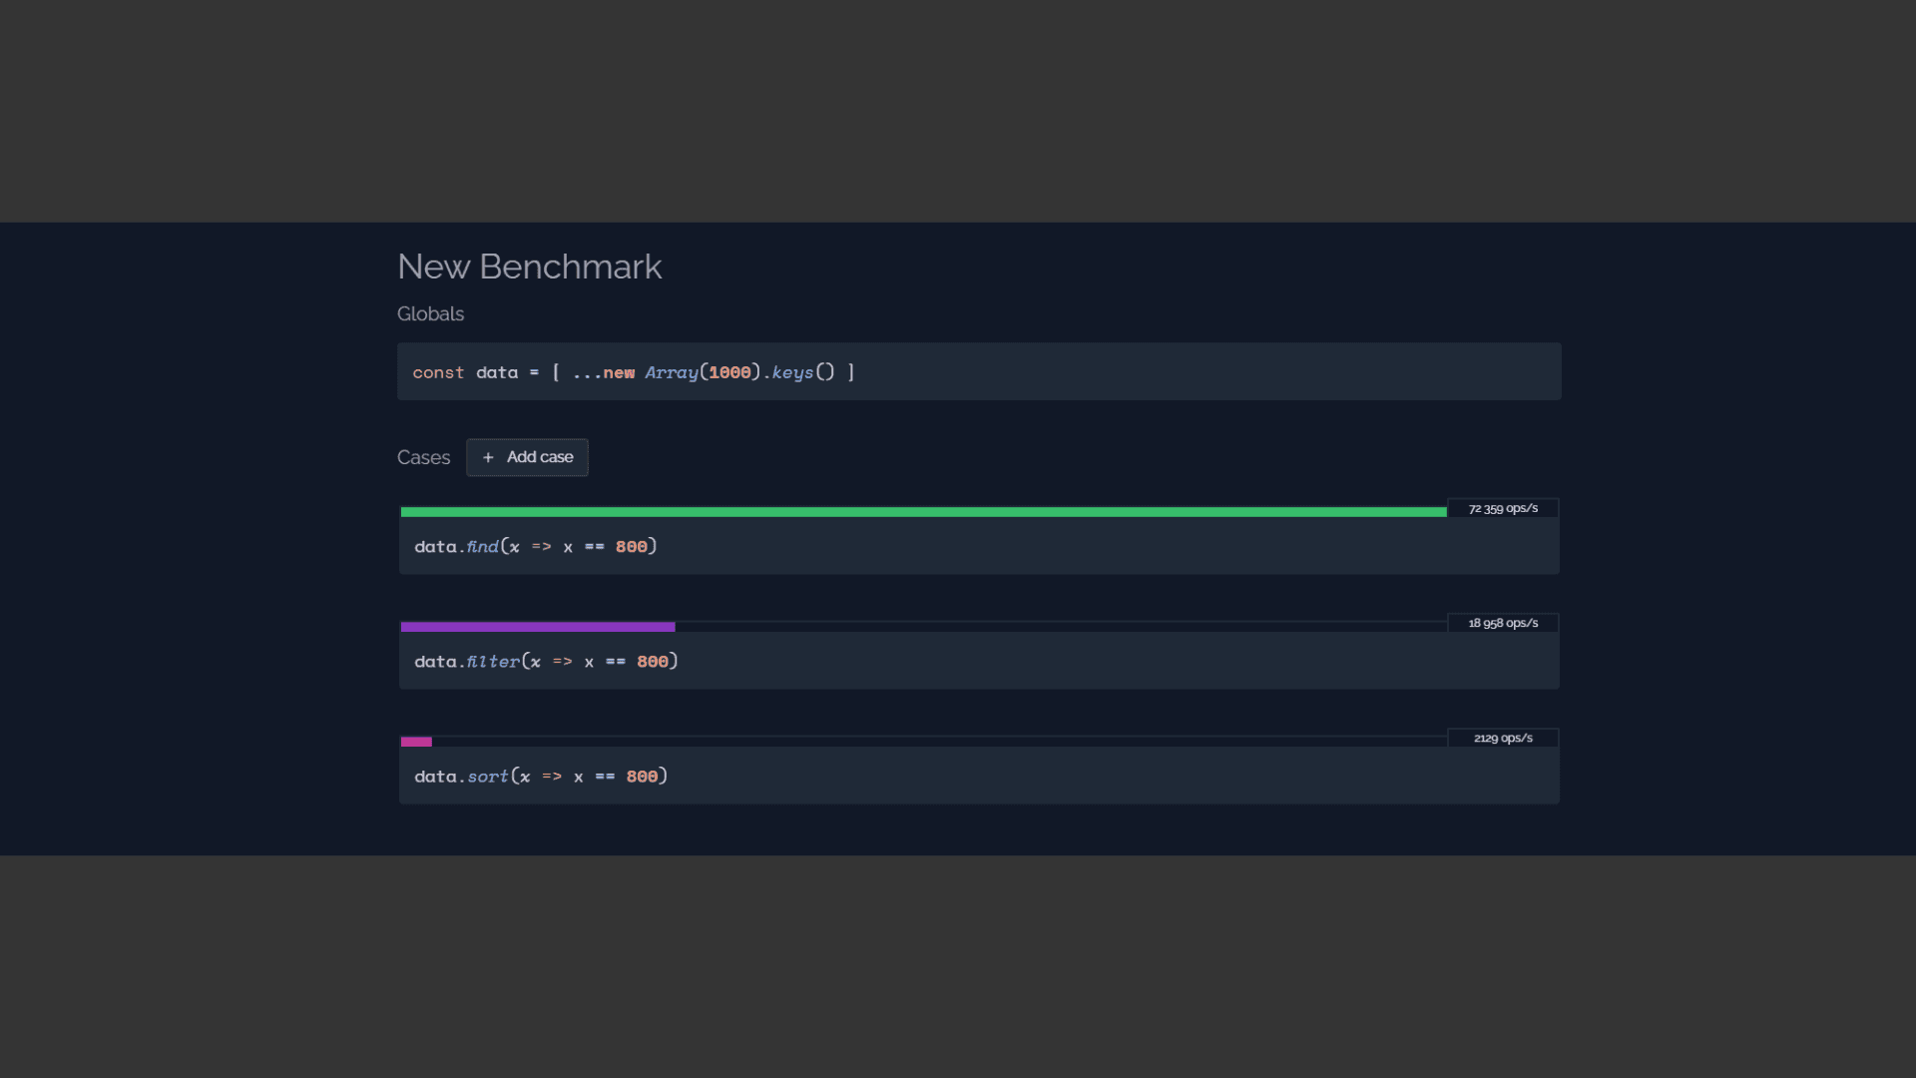Click the New Benchmark title
The image size is (1916, 1078).
[529, 267]
